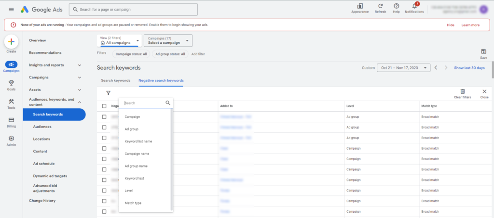Image resolution: width=494 pixels, height=218 pixels.
Task: Click the filter funnel icon
Action: [x=108, y=93]
